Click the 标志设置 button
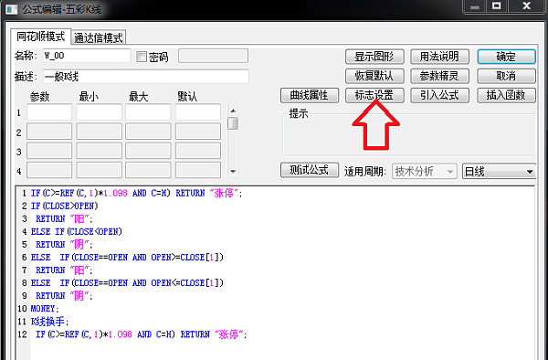This screenshot has width=548, height=360. pyautogui.click(x=374, y=95)
